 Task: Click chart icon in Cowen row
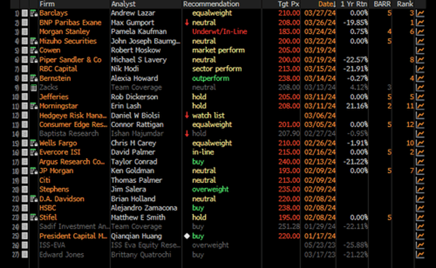[x=420, y=50]
